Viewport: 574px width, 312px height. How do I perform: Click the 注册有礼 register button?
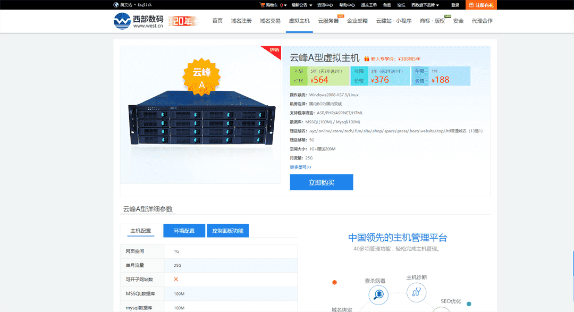[x=481, y=5]
